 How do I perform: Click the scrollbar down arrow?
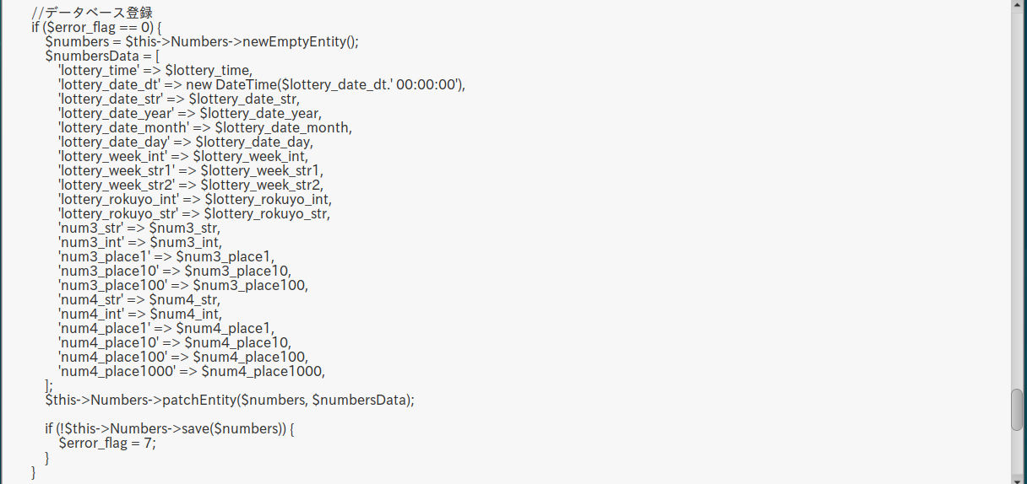pos(1017,478)
